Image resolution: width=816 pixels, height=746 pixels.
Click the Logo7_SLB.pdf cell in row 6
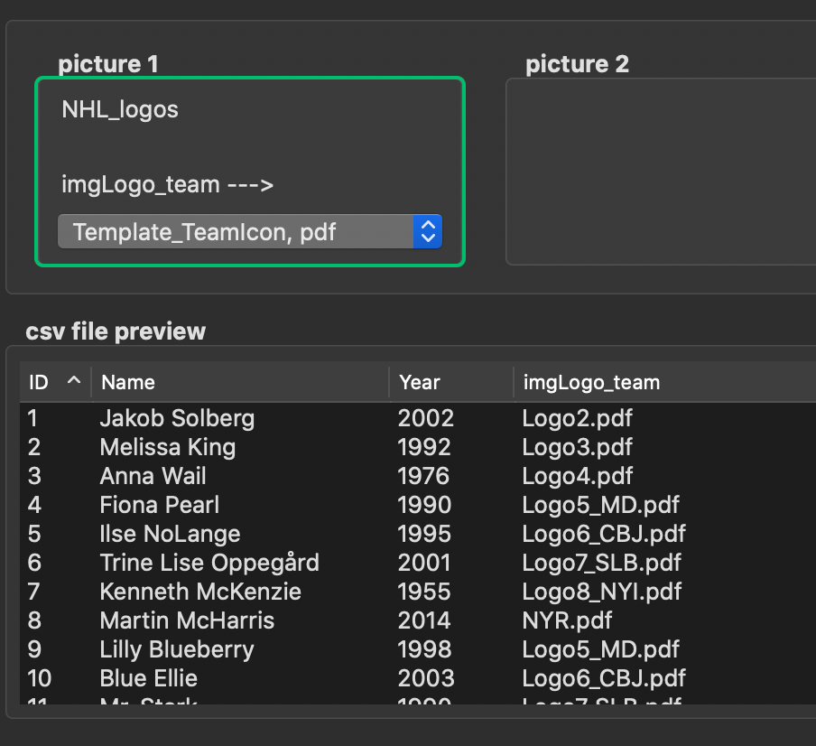click(601, 563)
